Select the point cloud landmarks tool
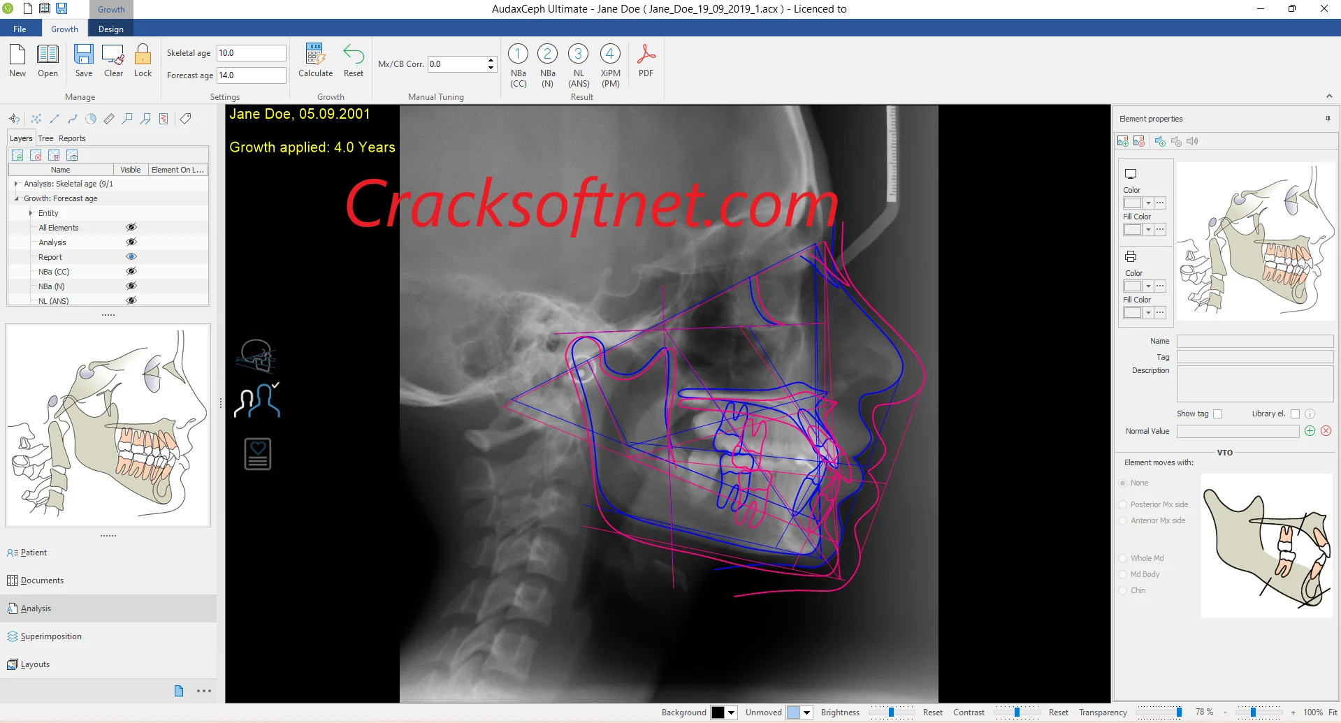Image resolution: width=1341 pixels, height=723 pixels. 36,119
